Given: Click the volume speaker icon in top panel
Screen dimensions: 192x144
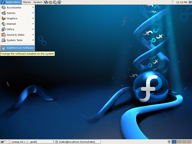Looking at the screenshot, I should 190,2.
